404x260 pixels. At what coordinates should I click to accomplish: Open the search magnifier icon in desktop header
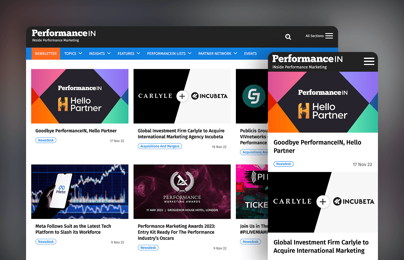click(x=288, y=37)
